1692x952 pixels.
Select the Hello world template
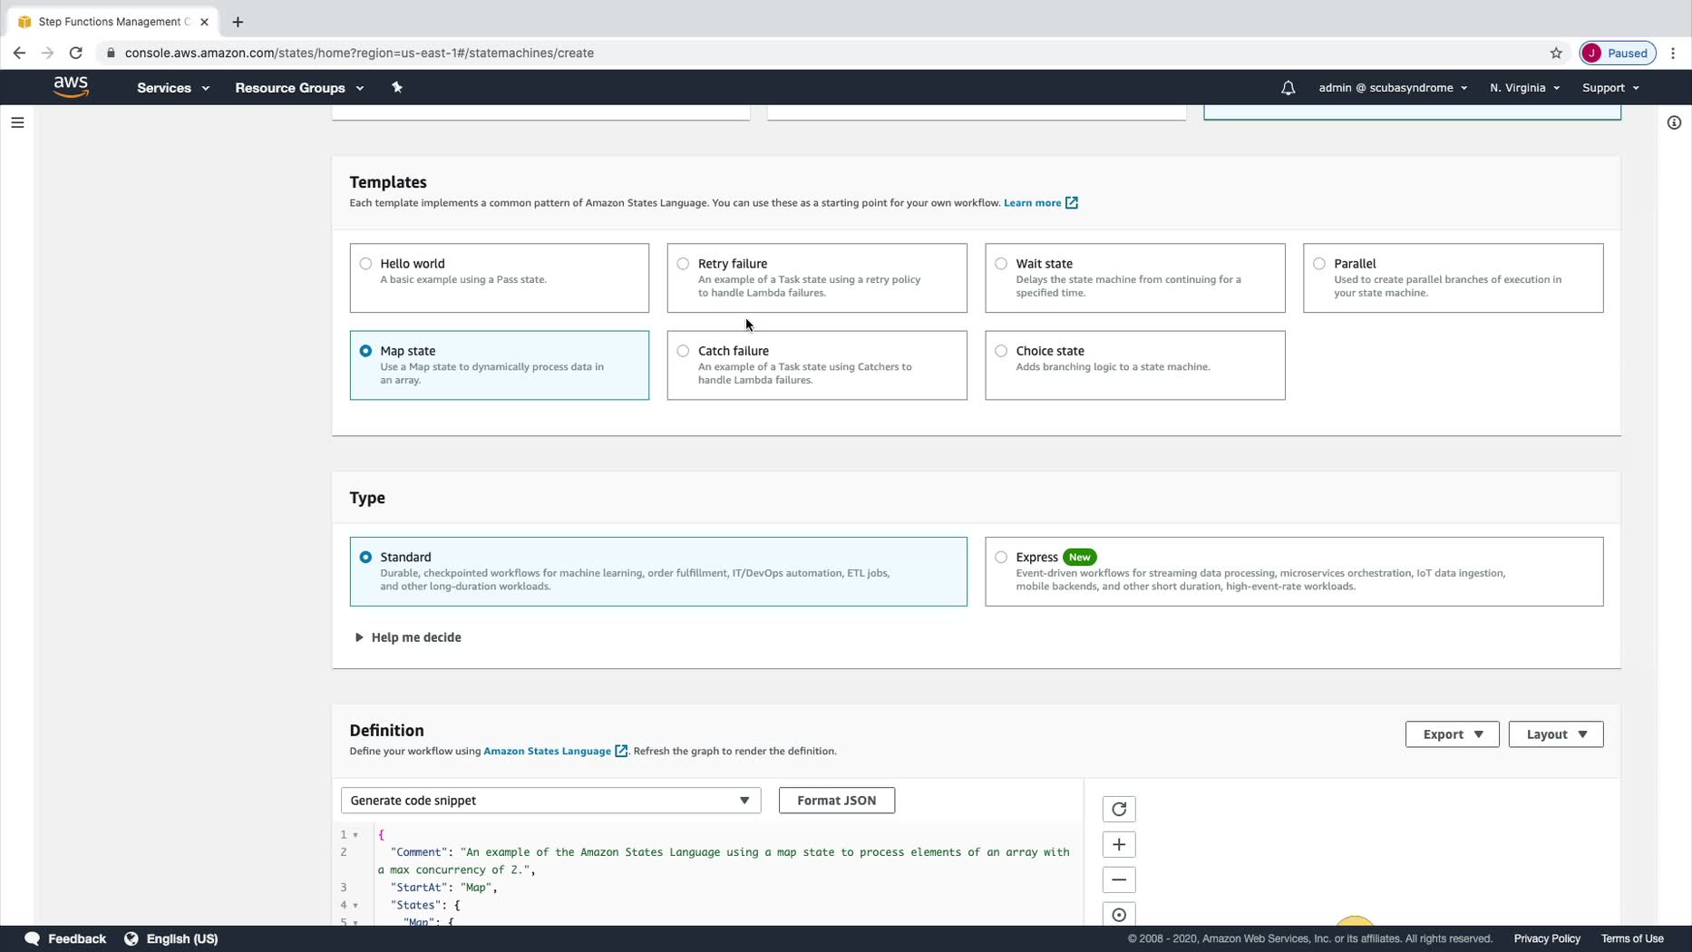coord(365,264)
